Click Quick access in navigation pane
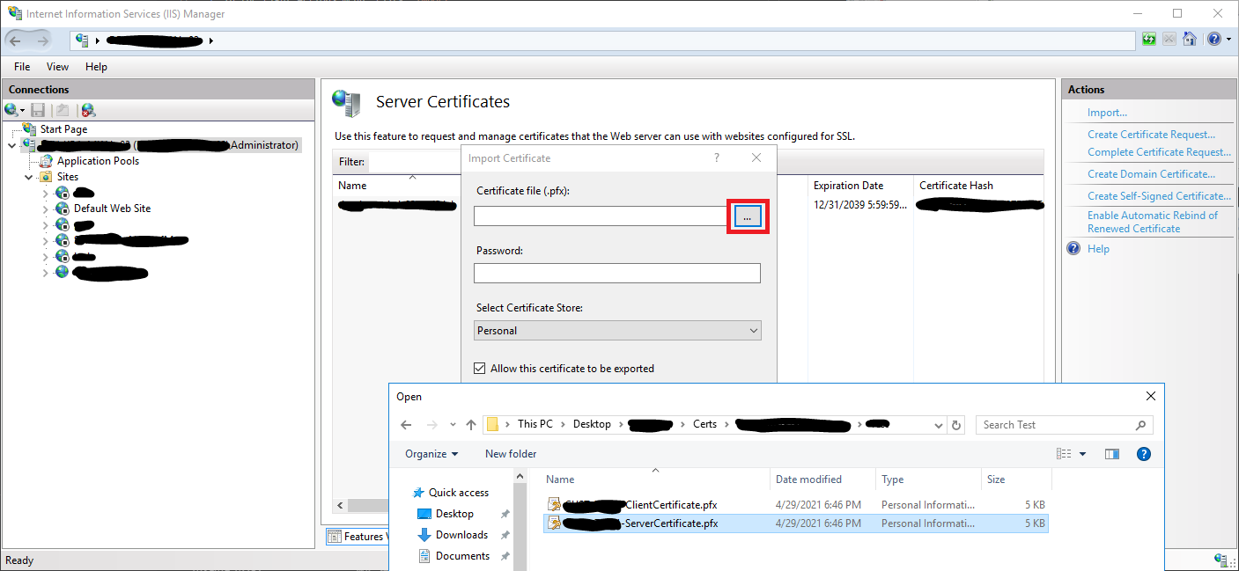1239x571 pixels. coord(459,493)
